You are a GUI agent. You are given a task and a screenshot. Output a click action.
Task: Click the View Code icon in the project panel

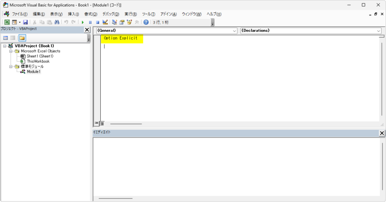(x=5, y=38)
